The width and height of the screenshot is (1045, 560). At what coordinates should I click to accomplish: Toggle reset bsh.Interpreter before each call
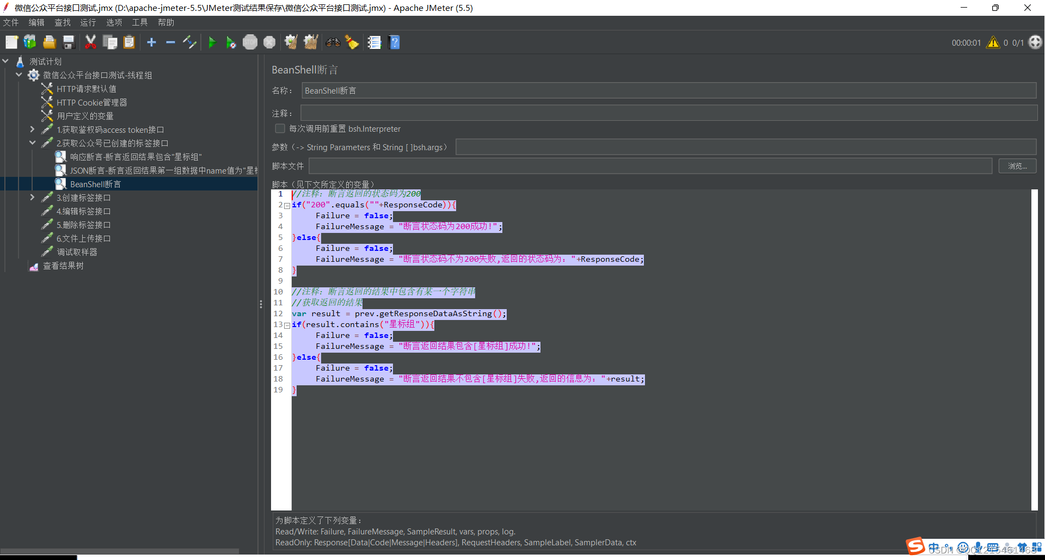click(280, 128)
